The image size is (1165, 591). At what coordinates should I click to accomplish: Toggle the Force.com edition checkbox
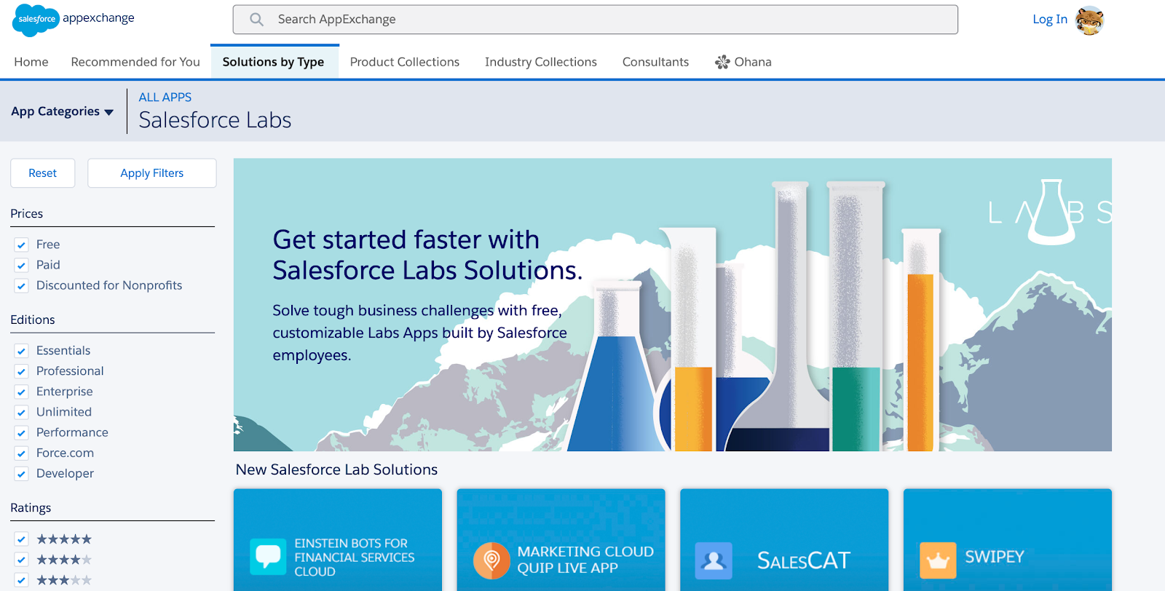[21, 453]
